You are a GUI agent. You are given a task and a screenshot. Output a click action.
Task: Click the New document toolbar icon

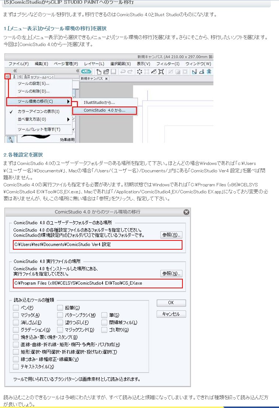pos(99,71)
